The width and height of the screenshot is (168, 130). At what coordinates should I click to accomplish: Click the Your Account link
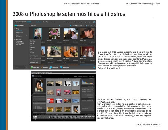pyautogui.click(x=67, y=22)
